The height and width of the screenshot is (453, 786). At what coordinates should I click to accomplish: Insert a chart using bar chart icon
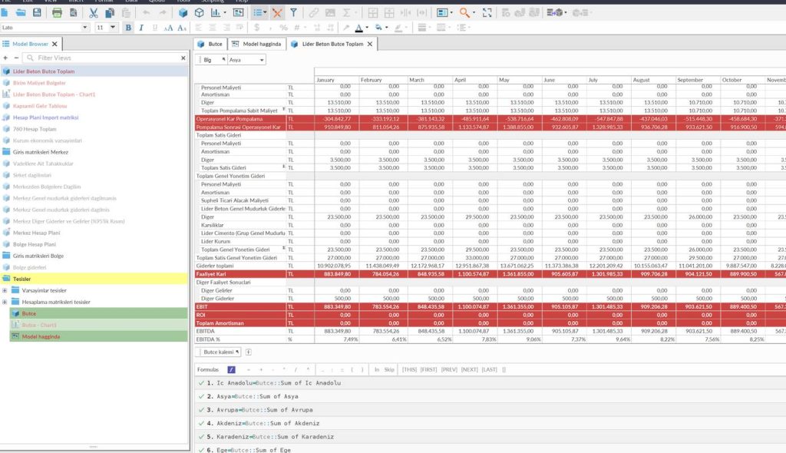pyautogui.click(x=216, y=12)
